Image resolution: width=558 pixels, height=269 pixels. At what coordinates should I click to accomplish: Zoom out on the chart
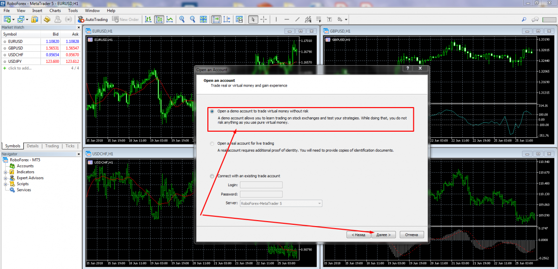click(x=193, y=20)
